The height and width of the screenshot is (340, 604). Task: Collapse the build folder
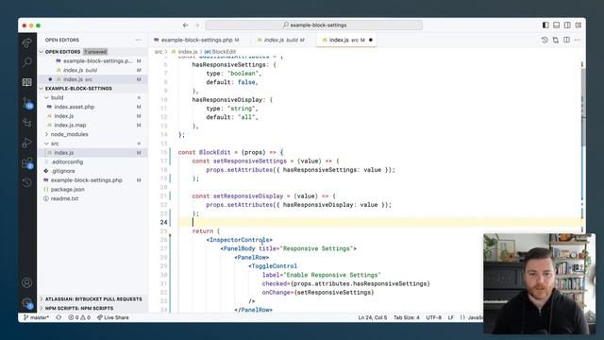[46, 97]
